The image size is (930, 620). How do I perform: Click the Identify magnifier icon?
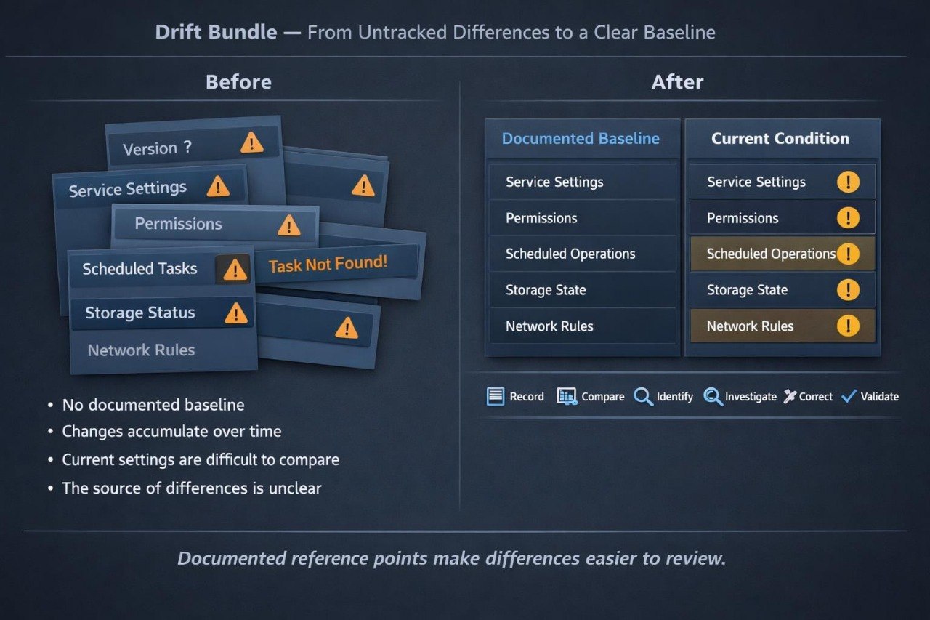point(643,396)
